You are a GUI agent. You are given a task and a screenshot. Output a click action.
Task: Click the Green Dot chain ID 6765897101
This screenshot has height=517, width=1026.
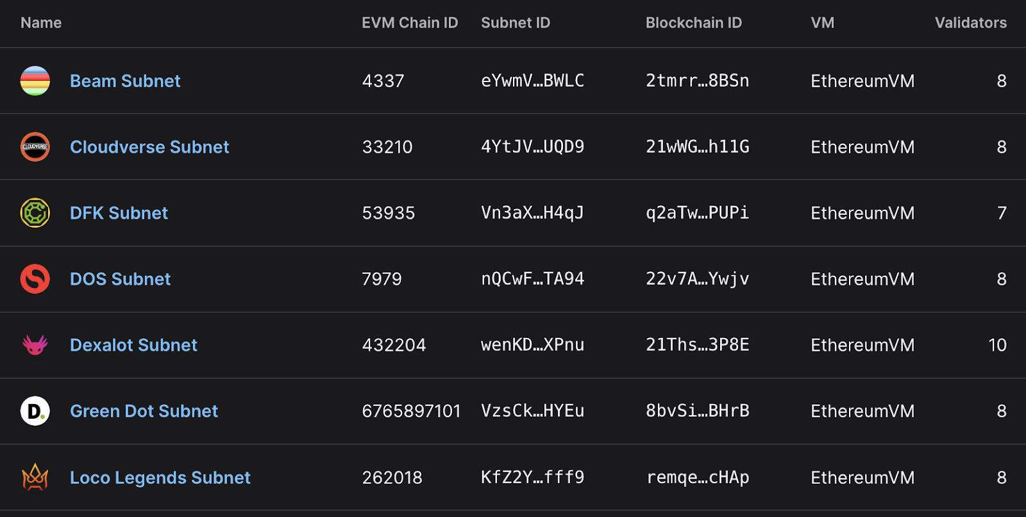point(411,411)
